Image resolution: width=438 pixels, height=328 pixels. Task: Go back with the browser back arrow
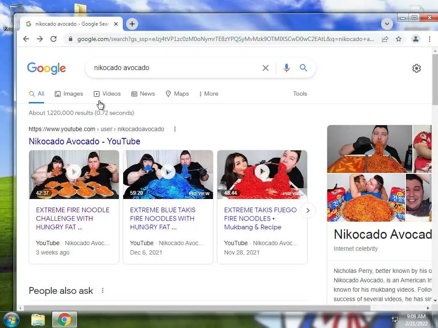pos(26,39)
